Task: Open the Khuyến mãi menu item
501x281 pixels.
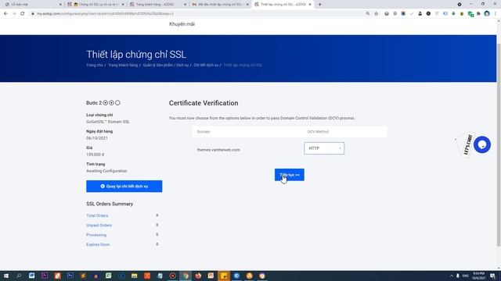Action: 182,24
